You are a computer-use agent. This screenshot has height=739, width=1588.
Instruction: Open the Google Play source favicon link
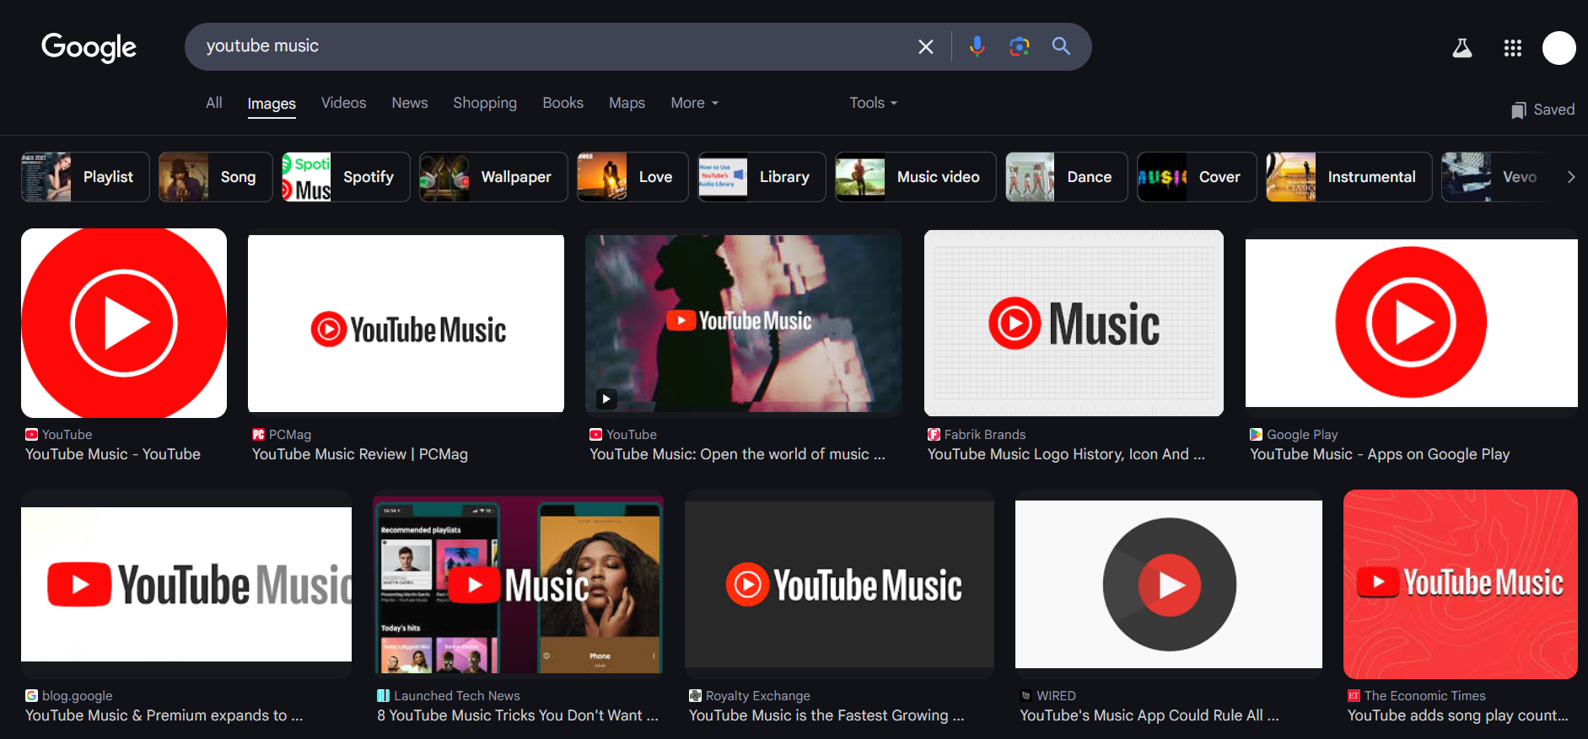[x=1256, y=435]
